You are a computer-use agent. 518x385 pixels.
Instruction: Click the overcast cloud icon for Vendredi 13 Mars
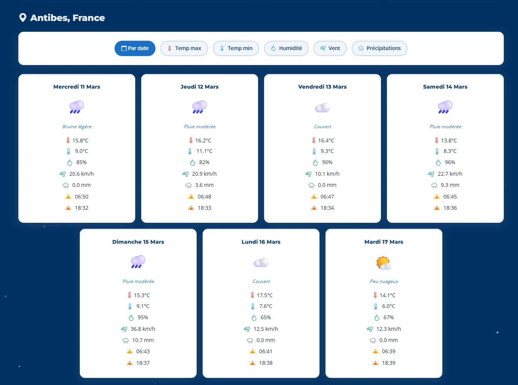coord(322,108)
